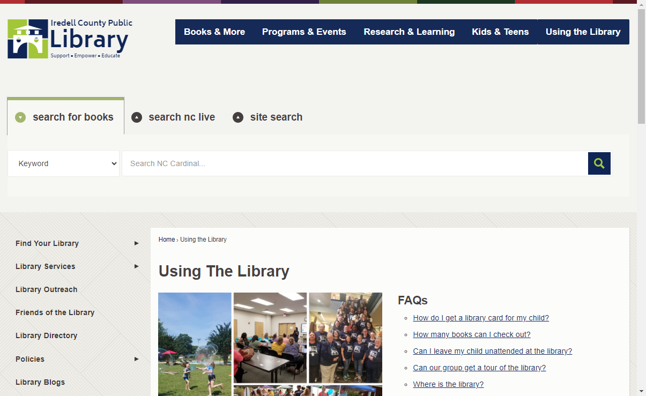
Task: Expand the Library Services arrow
Action: click(137, 266)
